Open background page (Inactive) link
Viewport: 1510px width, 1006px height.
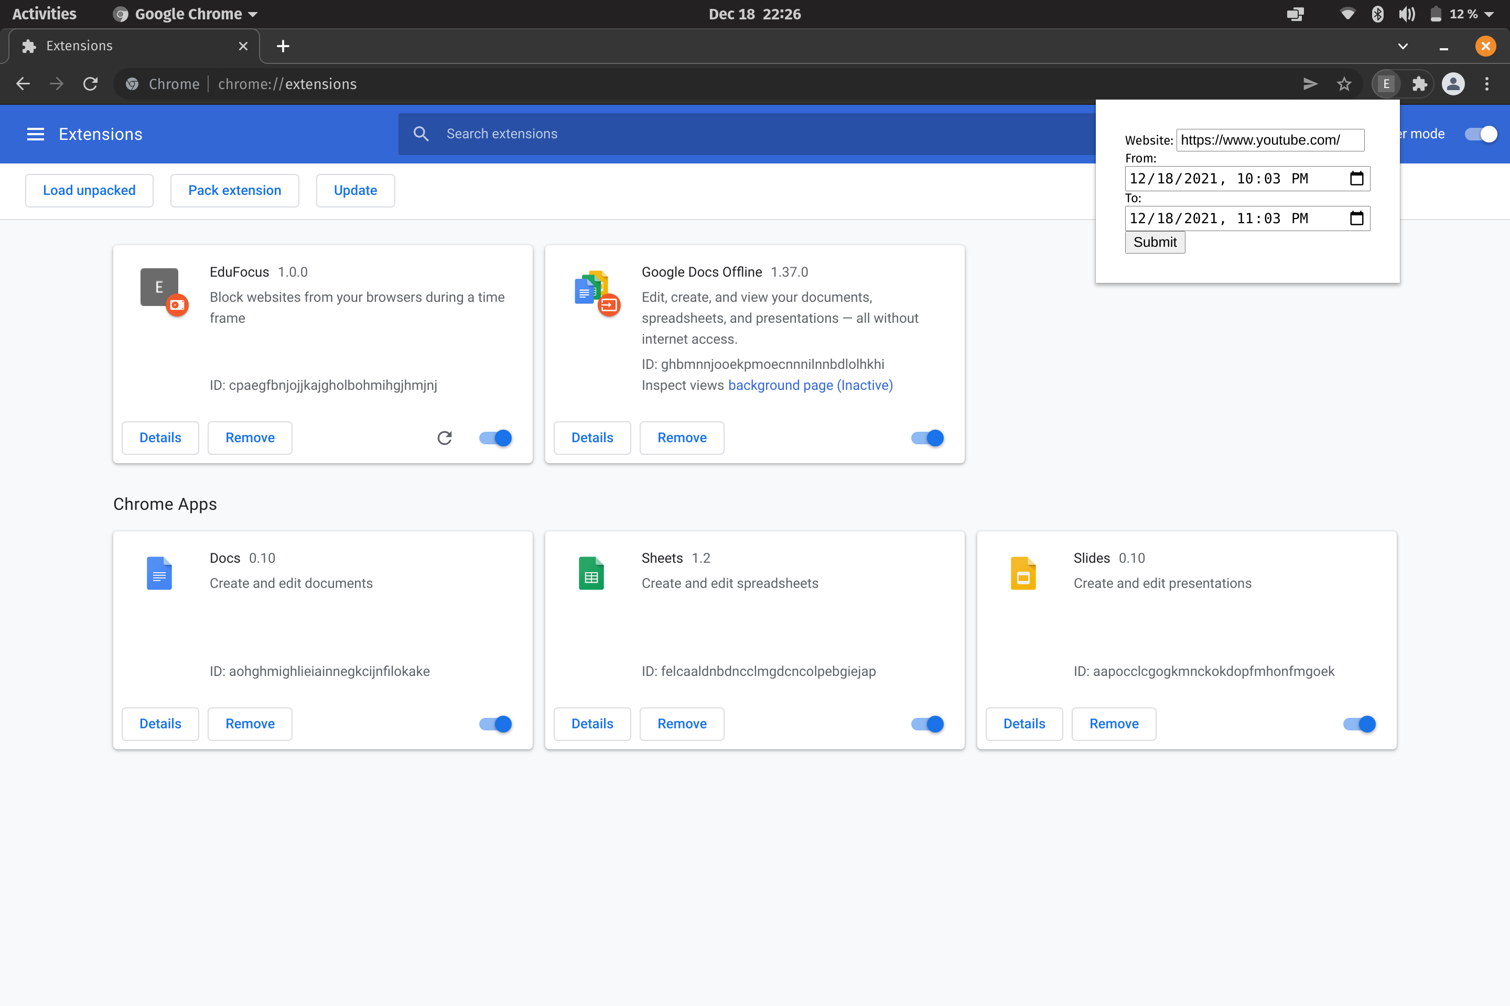(x=810, y=385)
